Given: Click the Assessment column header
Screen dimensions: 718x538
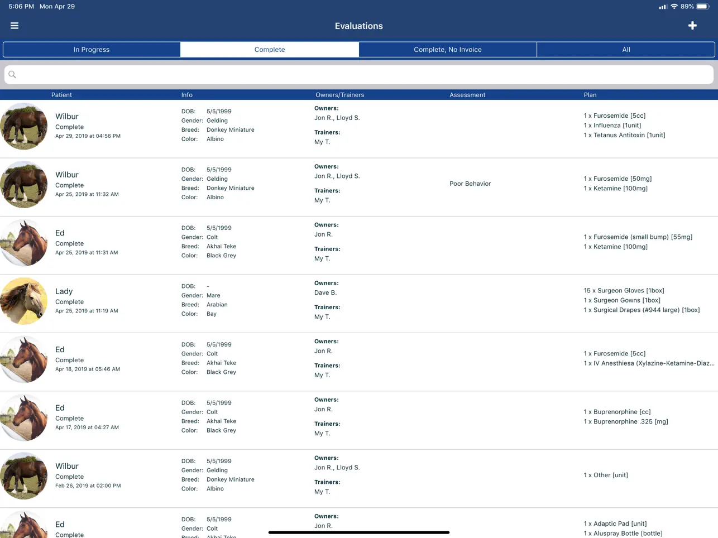Looking at the screenshot, I should click(x=467, y=95).
